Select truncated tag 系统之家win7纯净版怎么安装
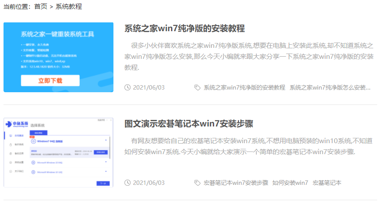Viewport: 379px width, 202px height. tap(330, 87)
